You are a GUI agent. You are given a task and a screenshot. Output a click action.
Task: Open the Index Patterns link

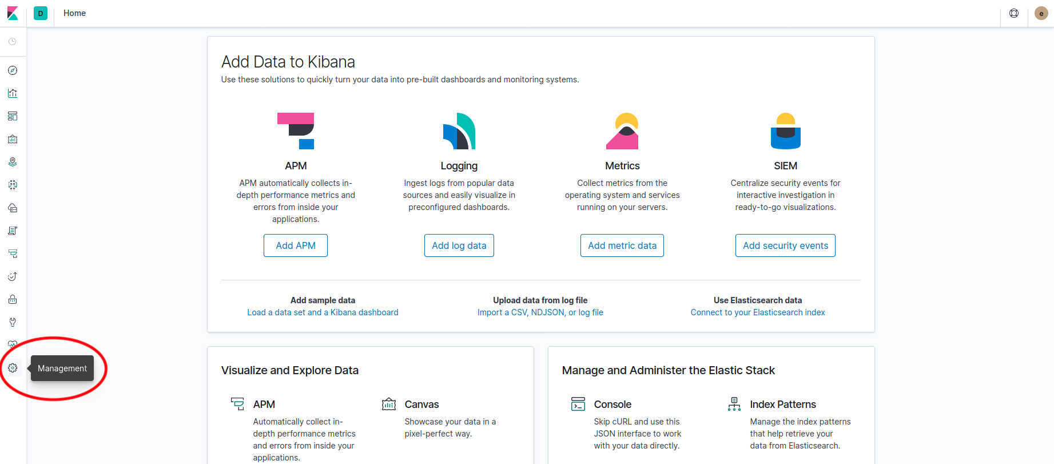783,404
